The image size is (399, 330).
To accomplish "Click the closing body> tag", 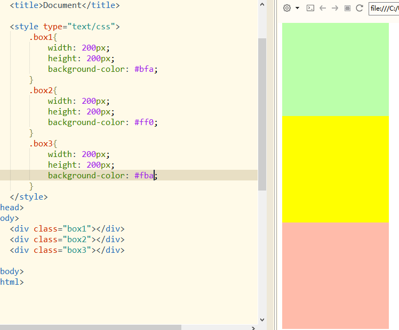I will point(12,271).
